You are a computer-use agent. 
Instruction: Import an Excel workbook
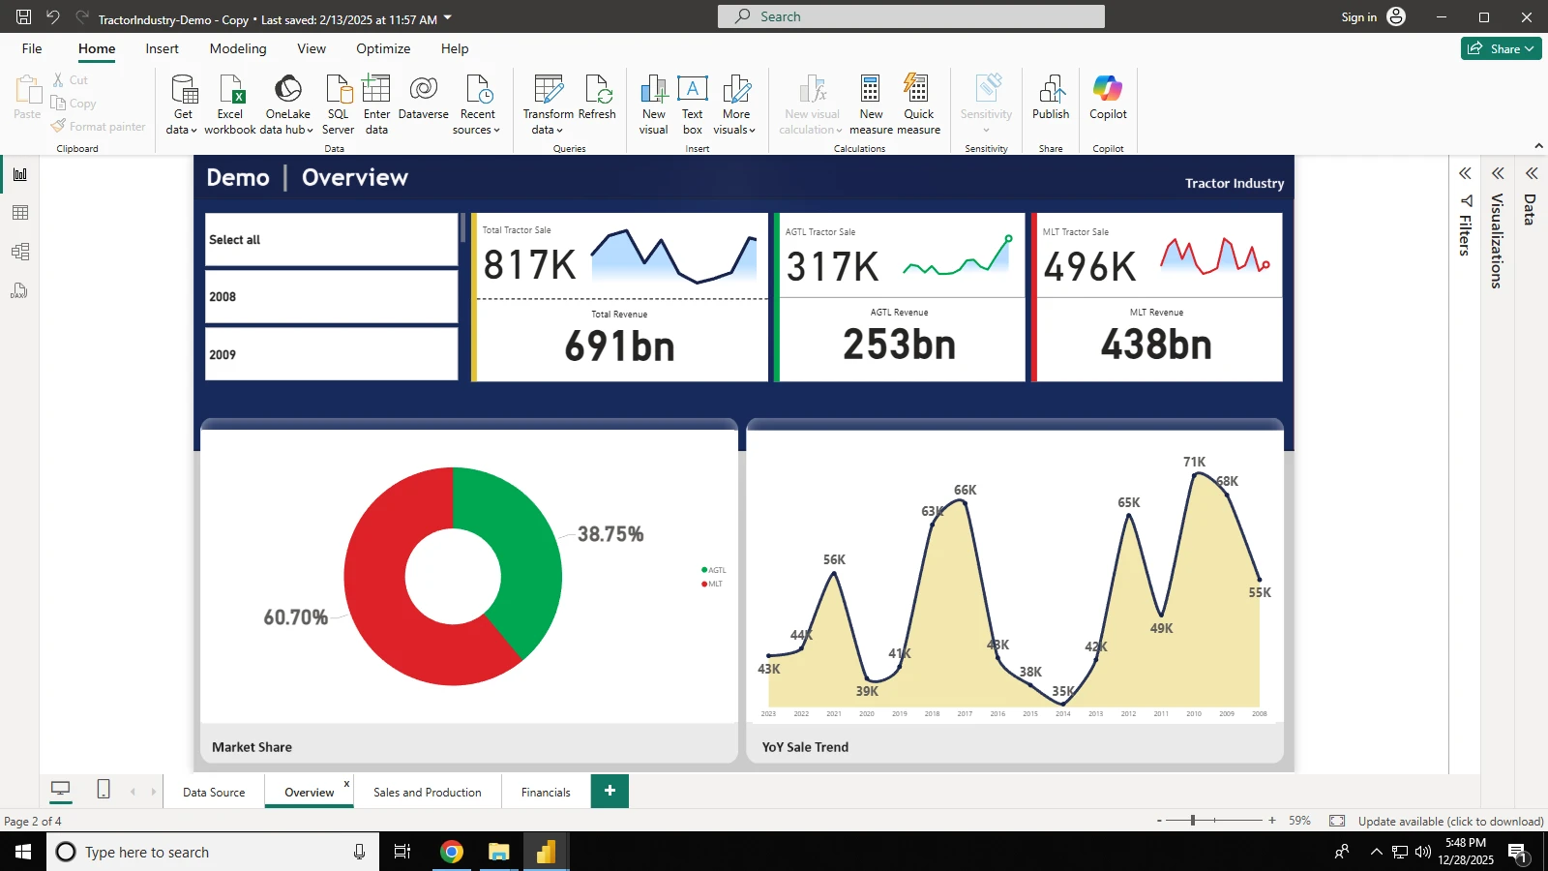230,105
